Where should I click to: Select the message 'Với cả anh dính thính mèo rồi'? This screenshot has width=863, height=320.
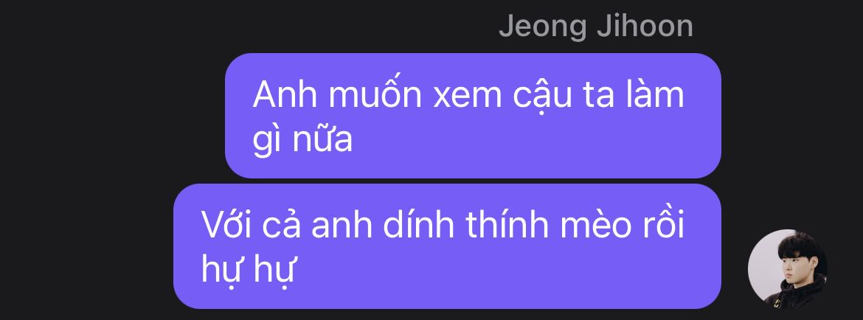(447, 246)
